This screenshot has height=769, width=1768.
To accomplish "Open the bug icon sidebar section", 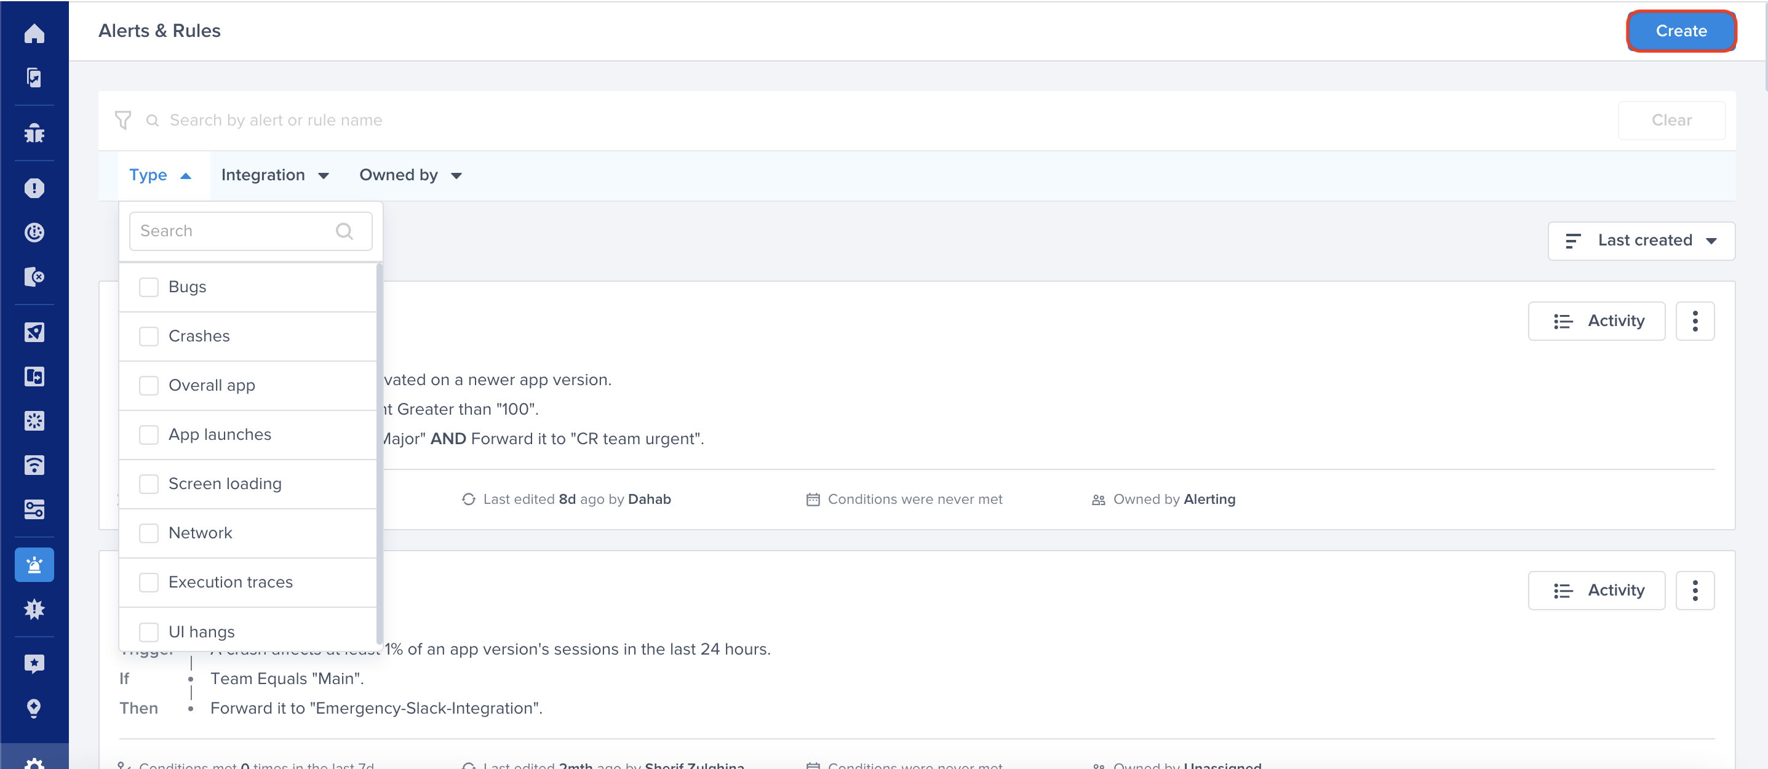I will click(x=34, y=132).
